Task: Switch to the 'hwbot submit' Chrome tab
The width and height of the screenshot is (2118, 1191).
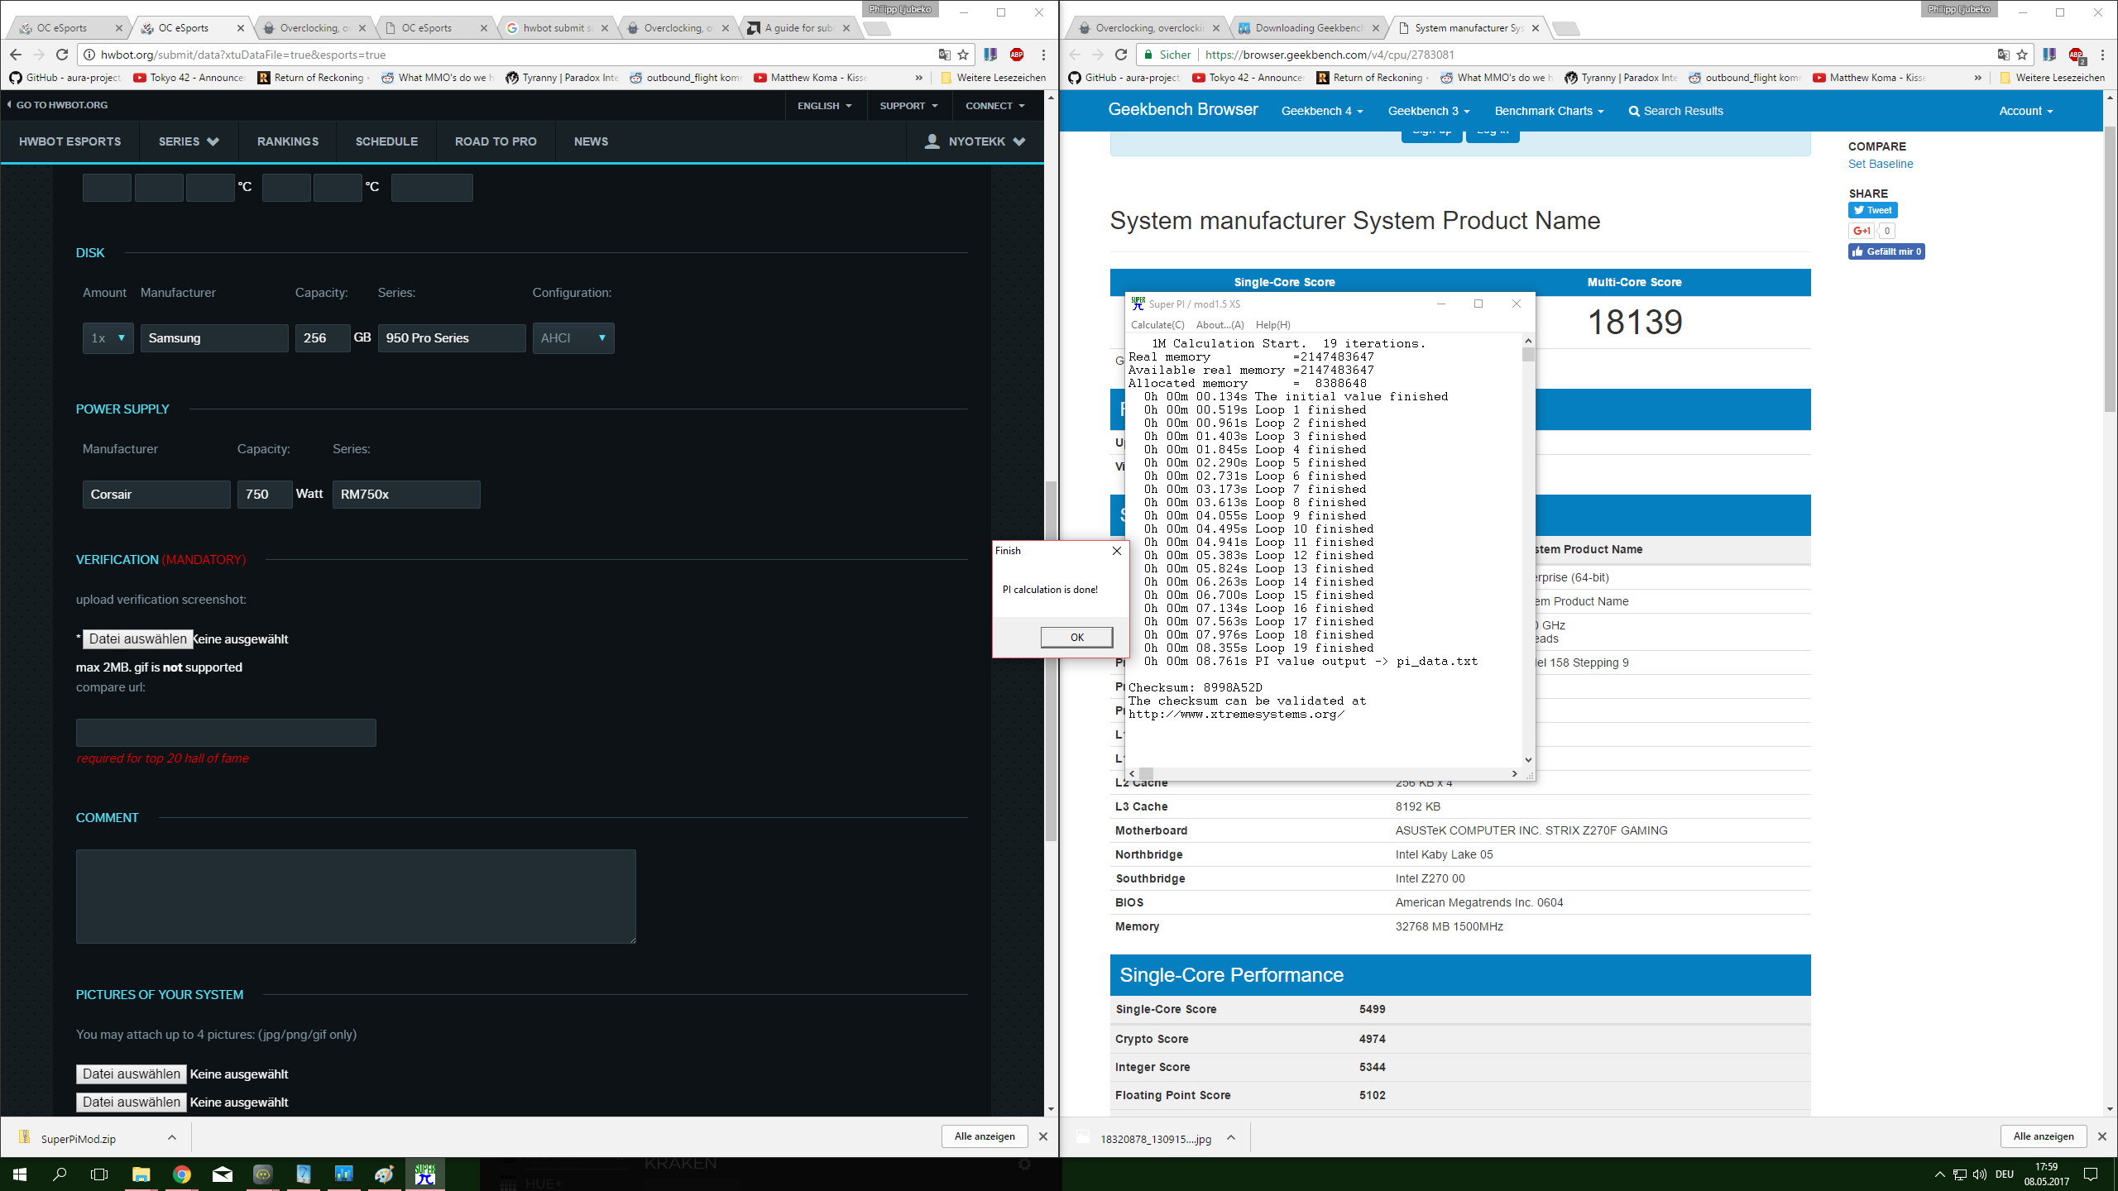Action: [x=556, y=28]
